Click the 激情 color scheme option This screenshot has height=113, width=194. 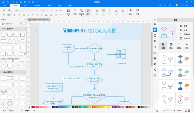(x=183, y=26)
